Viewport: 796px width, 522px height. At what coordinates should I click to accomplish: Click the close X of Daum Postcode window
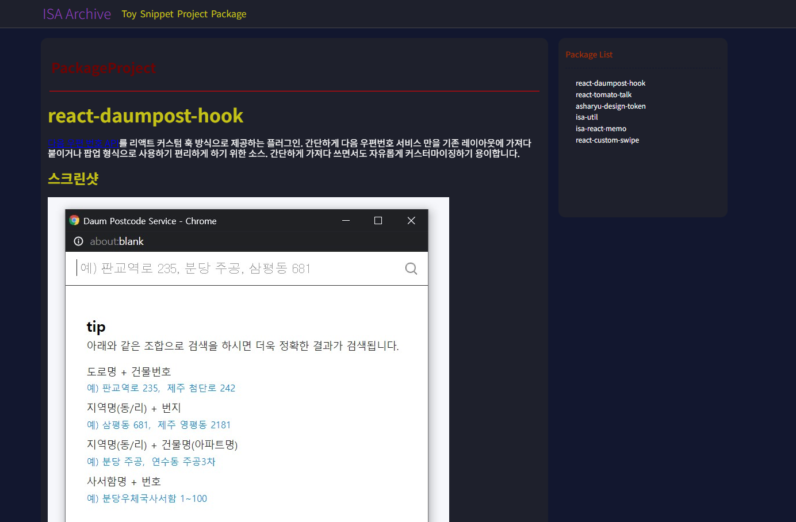pos(411,221)
